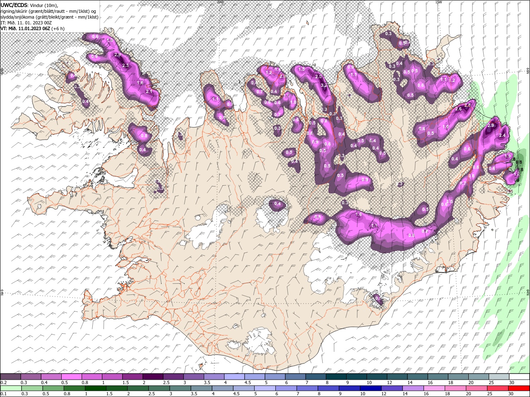
Task: Click the 2.6 snowfall value in northeast
Action: (x=458, y=109)
